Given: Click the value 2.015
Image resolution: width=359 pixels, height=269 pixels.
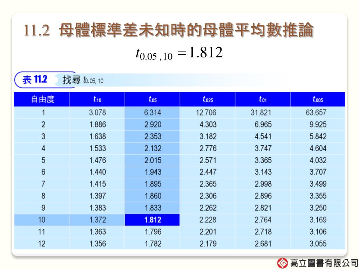Looking at the screenshot, I should (x=153, y=160).
